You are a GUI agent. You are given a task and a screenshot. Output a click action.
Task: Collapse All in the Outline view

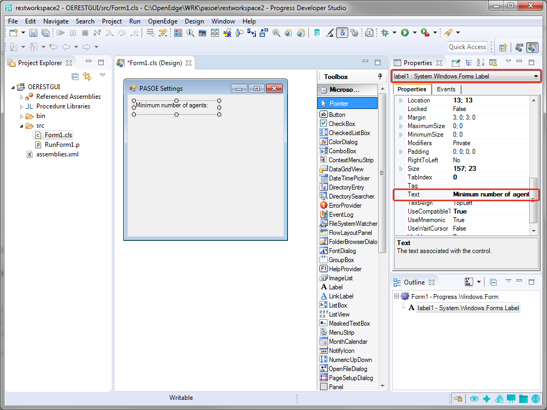tap(493, 282)
